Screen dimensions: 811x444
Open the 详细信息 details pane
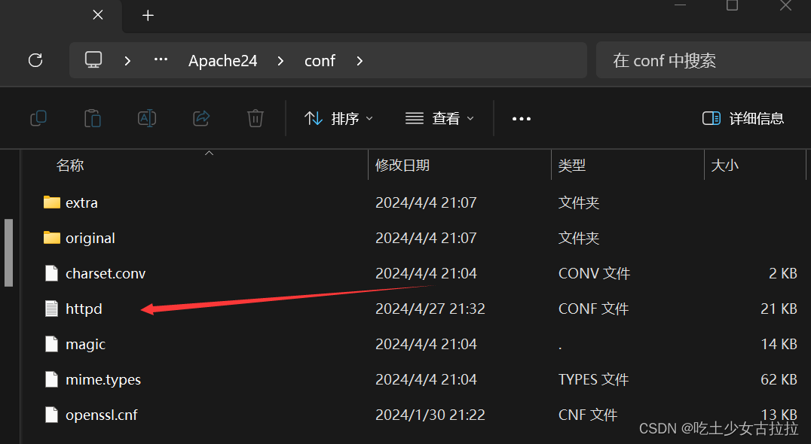pyautogui.click(x=743, y=118)
